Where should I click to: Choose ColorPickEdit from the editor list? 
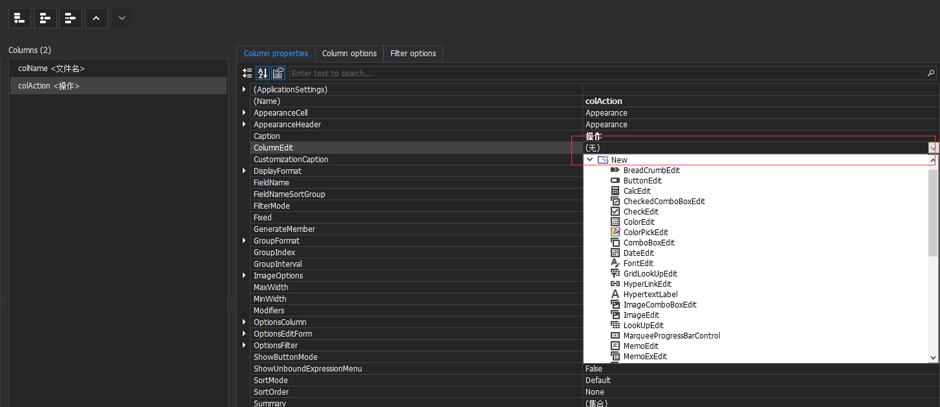click(646, 232)
